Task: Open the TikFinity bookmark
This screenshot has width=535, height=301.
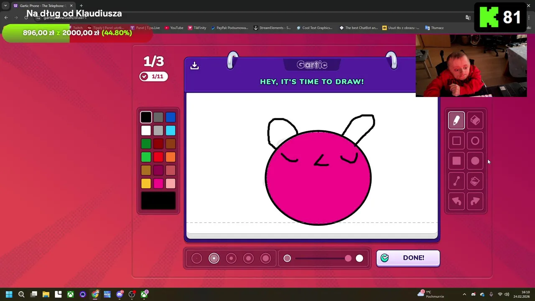Action: click(197, 28)
